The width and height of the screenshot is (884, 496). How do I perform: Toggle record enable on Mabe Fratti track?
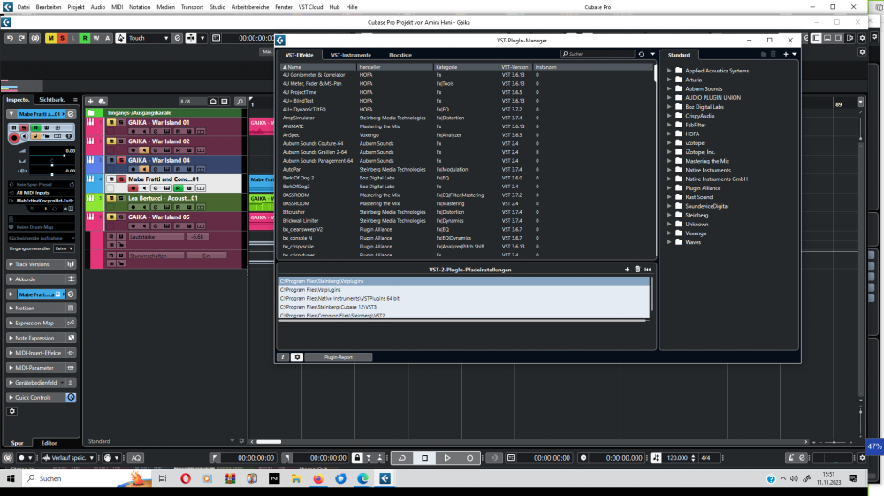[133, 188]
